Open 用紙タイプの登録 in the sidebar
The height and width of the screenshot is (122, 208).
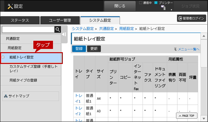pos(31,80)
